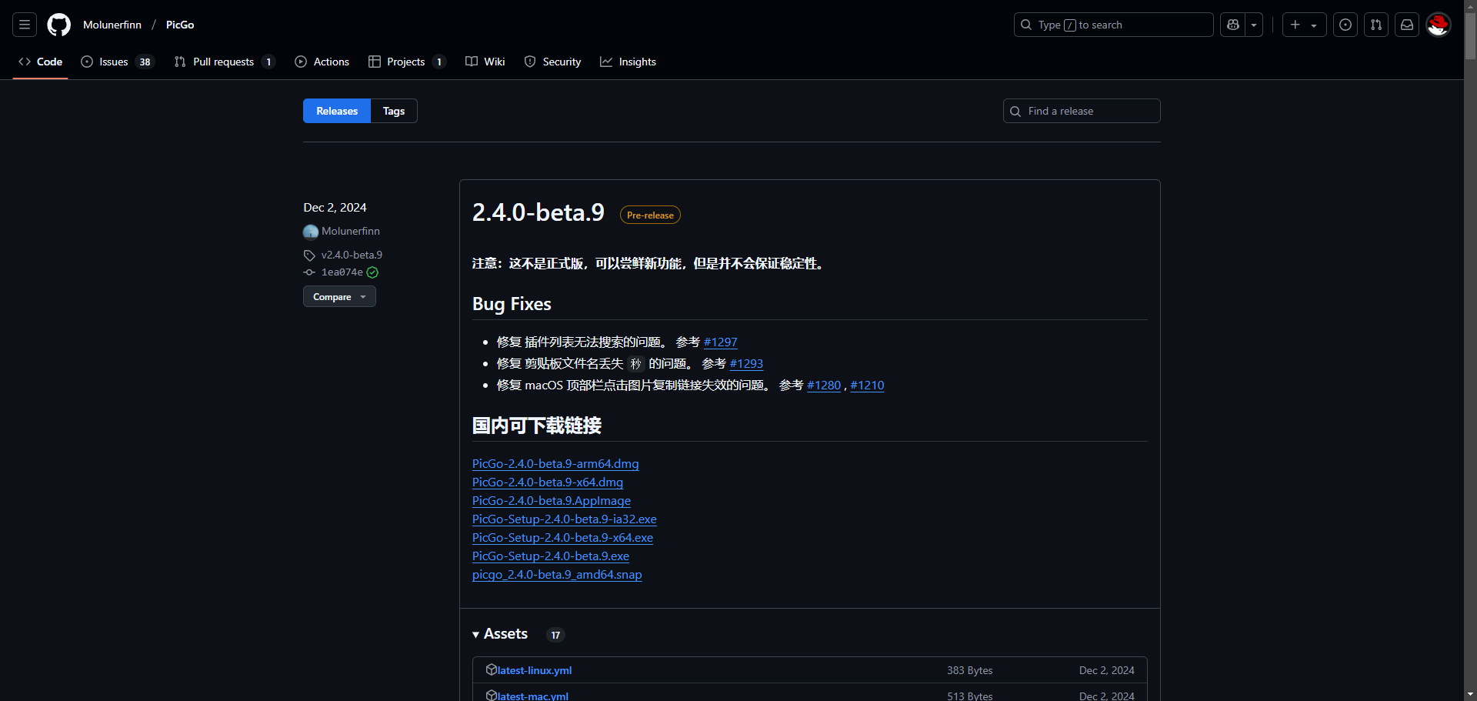
Task: Download PicGo-Setup-2.4.0-beta.9.exe
Action: (x=551, y=556)
